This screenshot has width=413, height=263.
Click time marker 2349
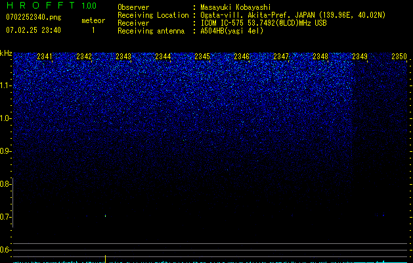pyautogui.click(x=360, y=57)
